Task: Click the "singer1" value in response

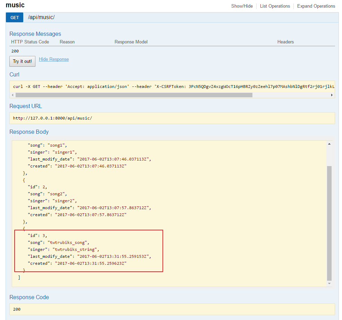Action: (64, 152)
